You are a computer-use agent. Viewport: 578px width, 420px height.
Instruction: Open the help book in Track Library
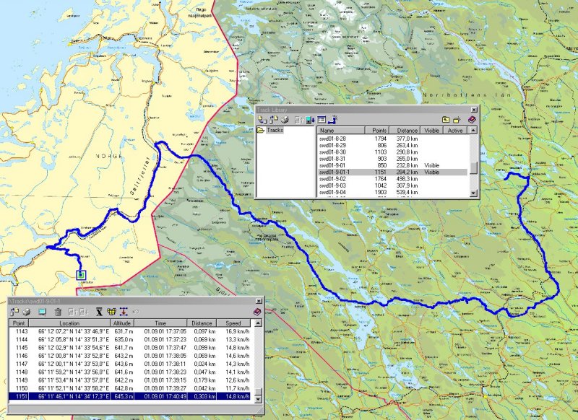click(472, 119)
